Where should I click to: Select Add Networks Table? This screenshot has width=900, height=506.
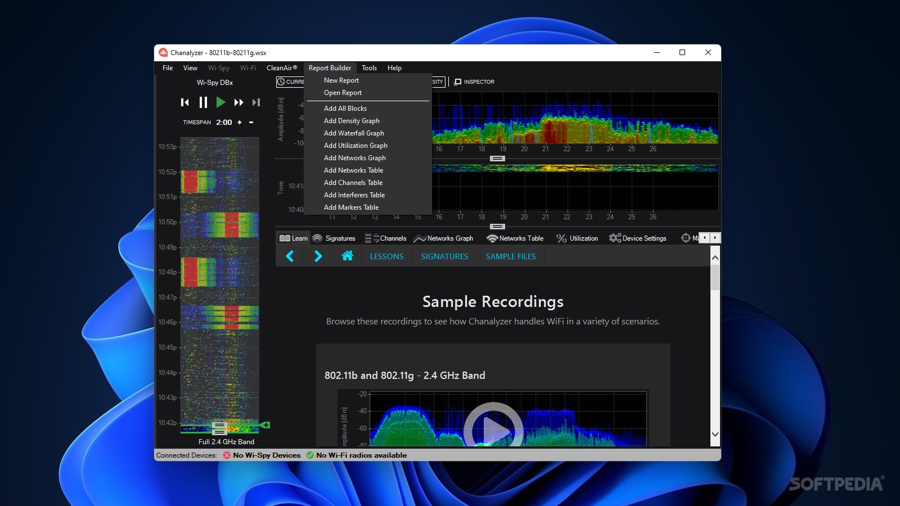tap(353, 170)
